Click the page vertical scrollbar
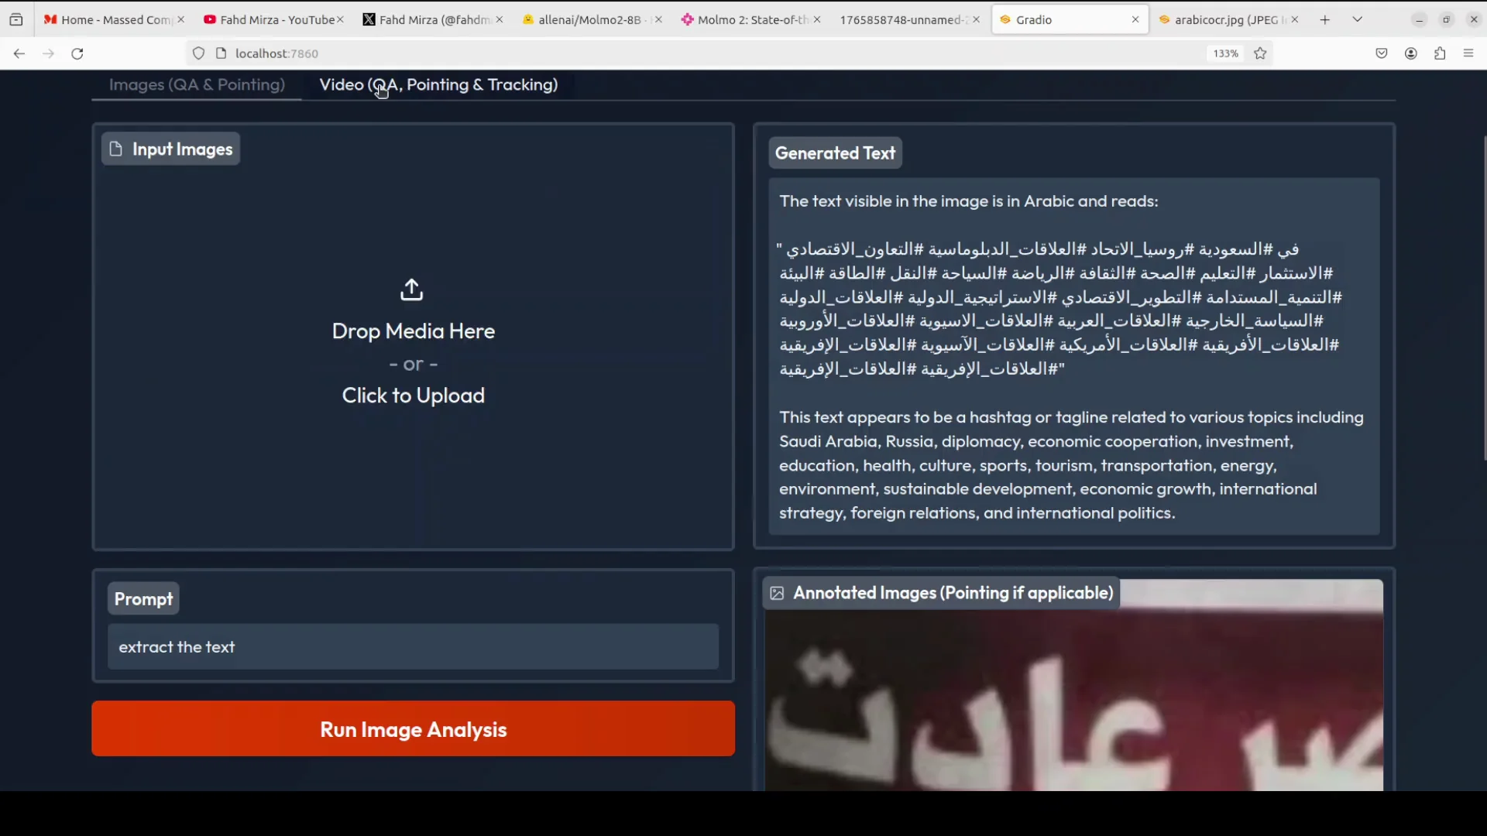This screenshot has height=836, width=1487. click(x=1484, y=298)
